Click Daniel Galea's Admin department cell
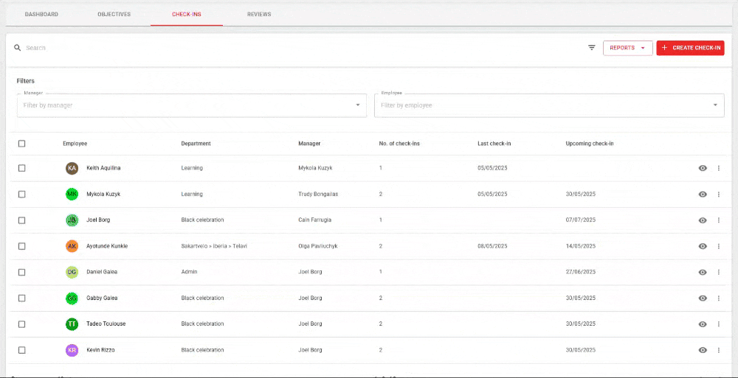 [189, 272]
